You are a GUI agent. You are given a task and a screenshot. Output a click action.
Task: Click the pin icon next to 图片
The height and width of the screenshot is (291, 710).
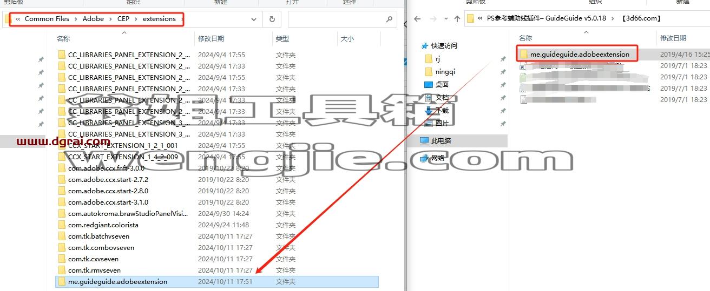(x=503, y=124)
